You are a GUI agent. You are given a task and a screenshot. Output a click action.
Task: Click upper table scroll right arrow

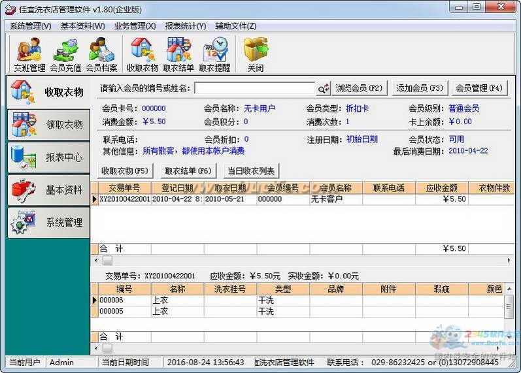point(509,261)
